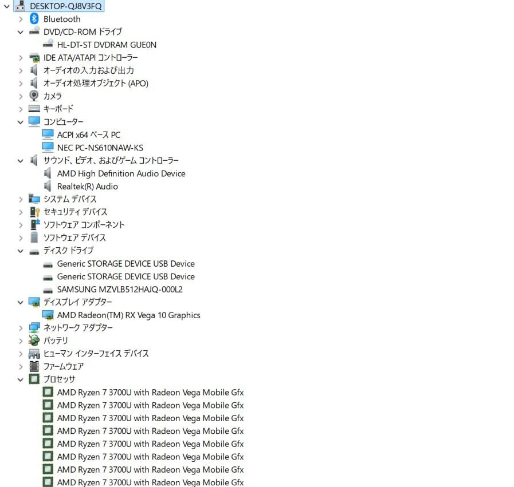The width and height of the screenshot is (514, 487).
Task: Expand the ネットワーク アダプター category
Action: coord(21,328)
